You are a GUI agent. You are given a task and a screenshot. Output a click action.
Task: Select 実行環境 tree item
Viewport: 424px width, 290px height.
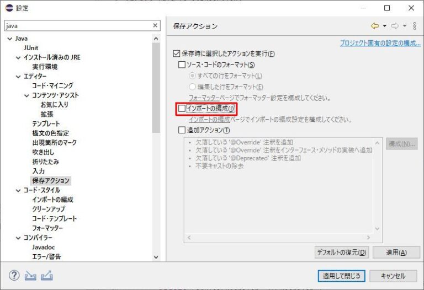(45, 67)
